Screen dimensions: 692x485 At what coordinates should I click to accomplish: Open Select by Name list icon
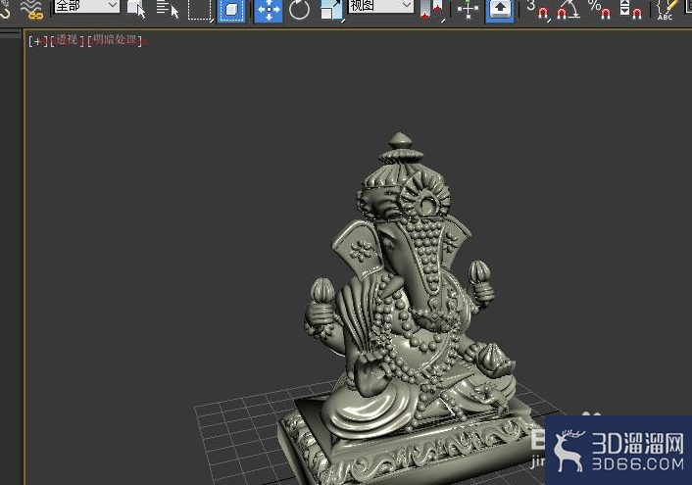[168, 9]
